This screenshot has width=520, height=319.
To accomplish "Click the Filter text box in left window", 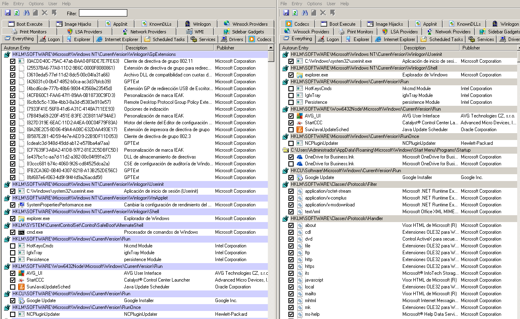I will 103,13.
